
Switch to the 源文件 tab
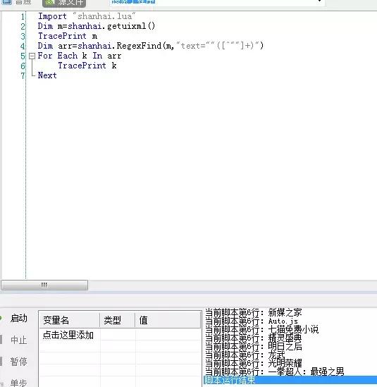64,3
